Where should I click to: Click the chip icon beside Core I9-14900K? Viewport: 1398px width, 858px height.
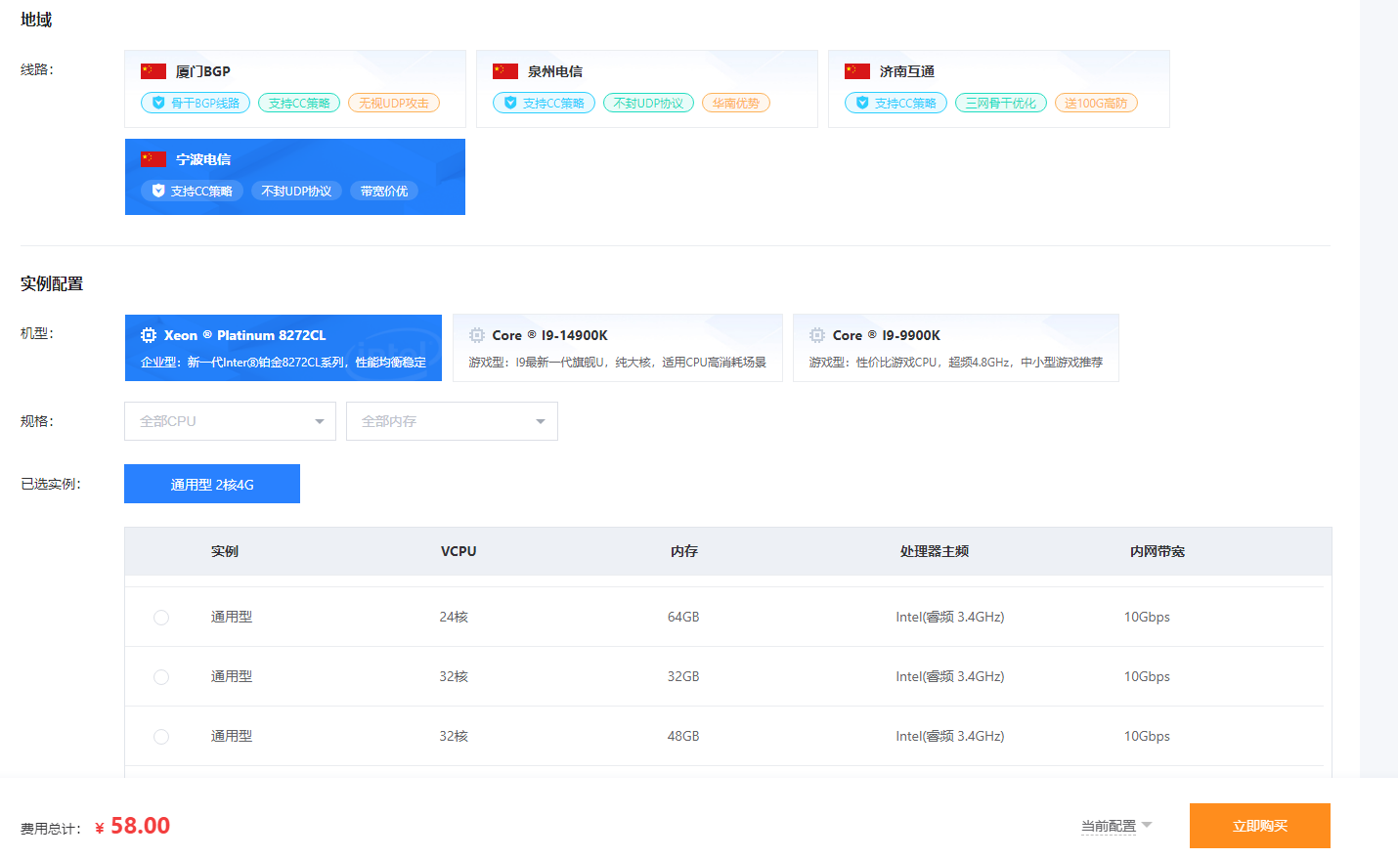click(x=477, y=335)
